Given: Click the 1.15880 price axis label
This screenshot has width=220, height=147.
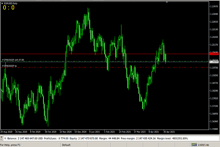Looking at the screenshot, I should tap(214, 129).
